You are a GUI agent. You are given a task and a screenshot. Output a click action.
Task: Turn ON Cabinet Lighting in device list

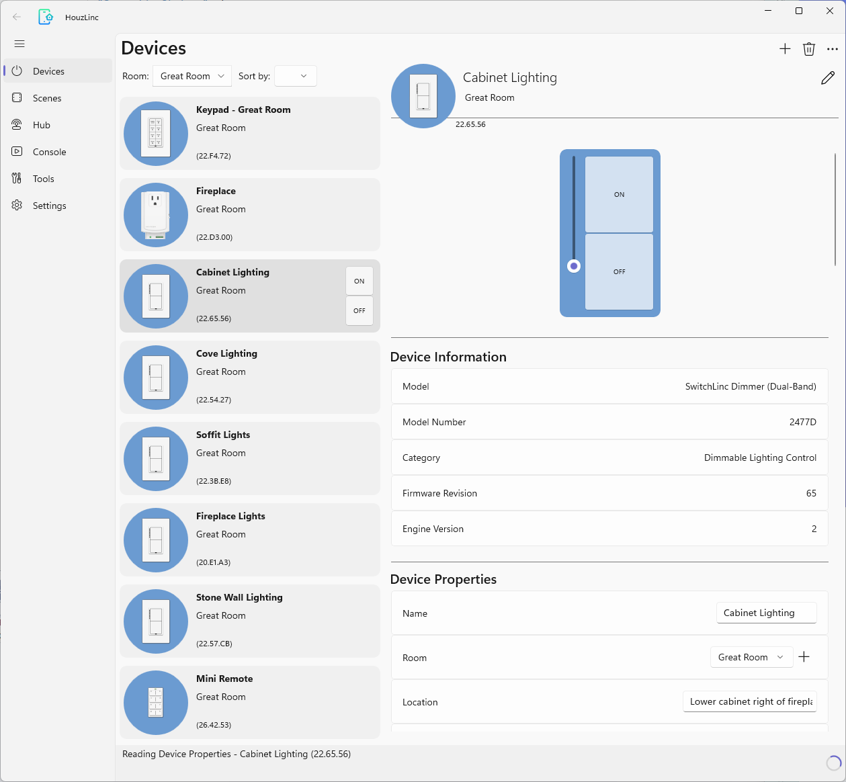359,281
